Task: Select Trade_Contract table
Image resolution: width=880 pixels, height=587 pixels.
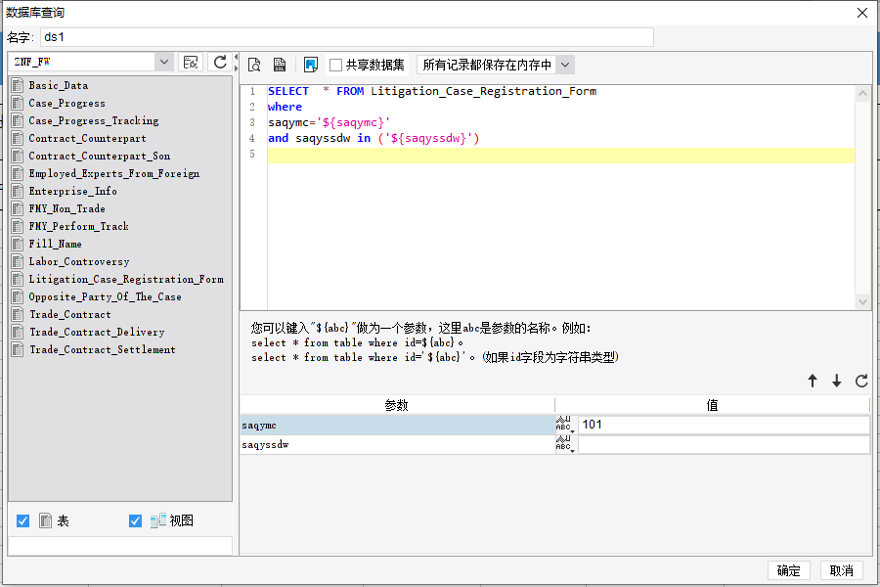Action: point(70,314)
